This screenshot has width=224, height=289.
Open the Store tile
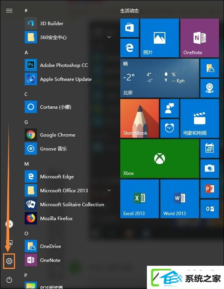[x=130, y=28]
